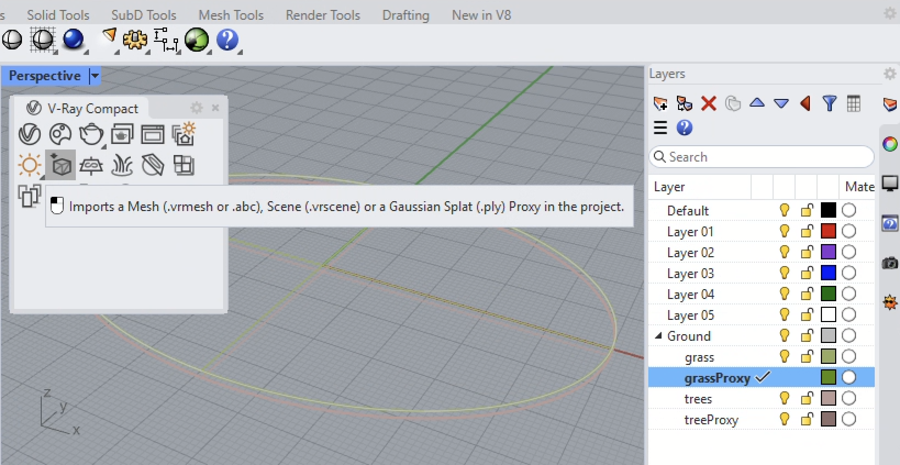Viewport: 900px width, 465px height.
Task: Toggle lock icon for Layer 01
Action: [807, 231]
